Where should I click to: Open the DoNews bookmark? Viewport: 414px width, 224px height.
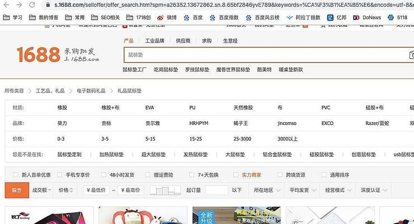367,17
